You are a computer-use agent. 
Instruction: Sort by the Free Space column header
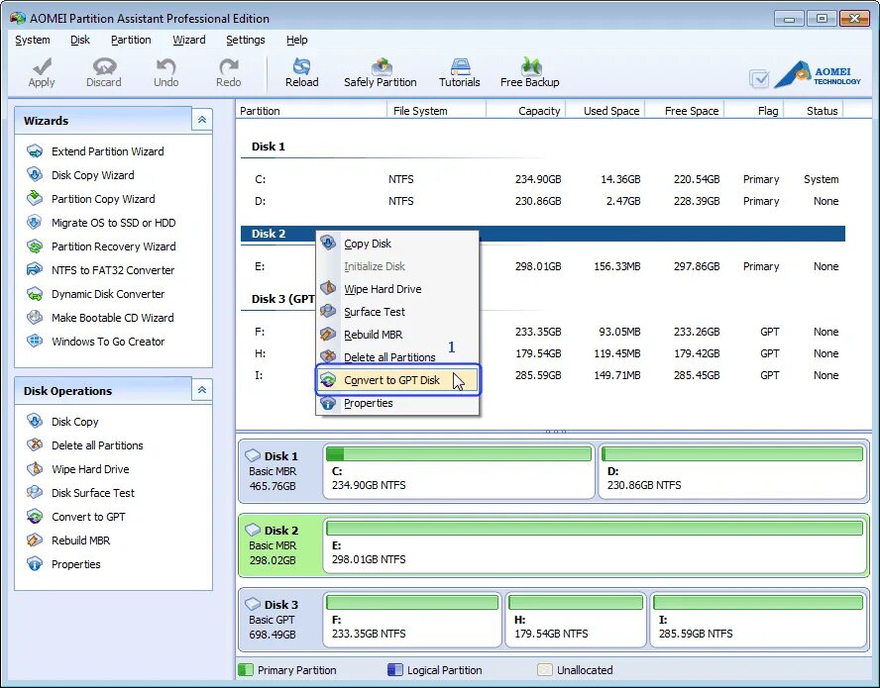pyautogui.click(x=685, y=111)
